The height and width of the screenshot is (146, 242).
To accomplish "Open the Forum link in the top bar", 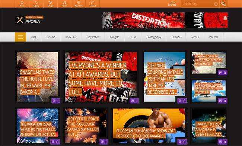I will [64, 4].
